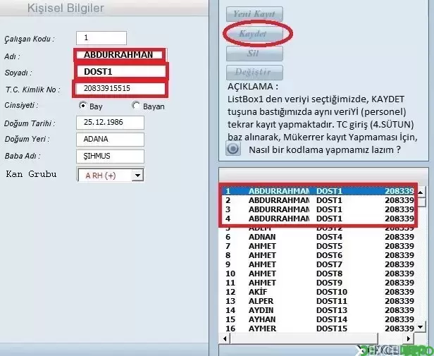Click the Kaydet button
Viewport: 434px width, 356px height.
tap(254, 34)
